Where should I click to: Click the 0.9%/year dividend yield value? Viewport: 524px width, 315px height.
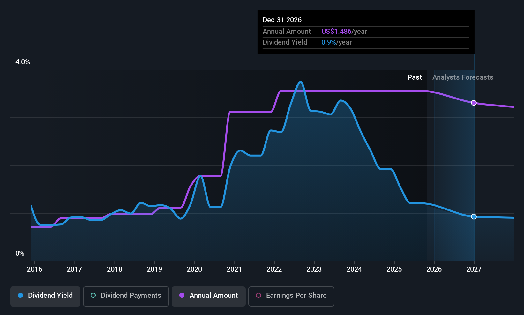pyautogui.click(x=336, y=42)
